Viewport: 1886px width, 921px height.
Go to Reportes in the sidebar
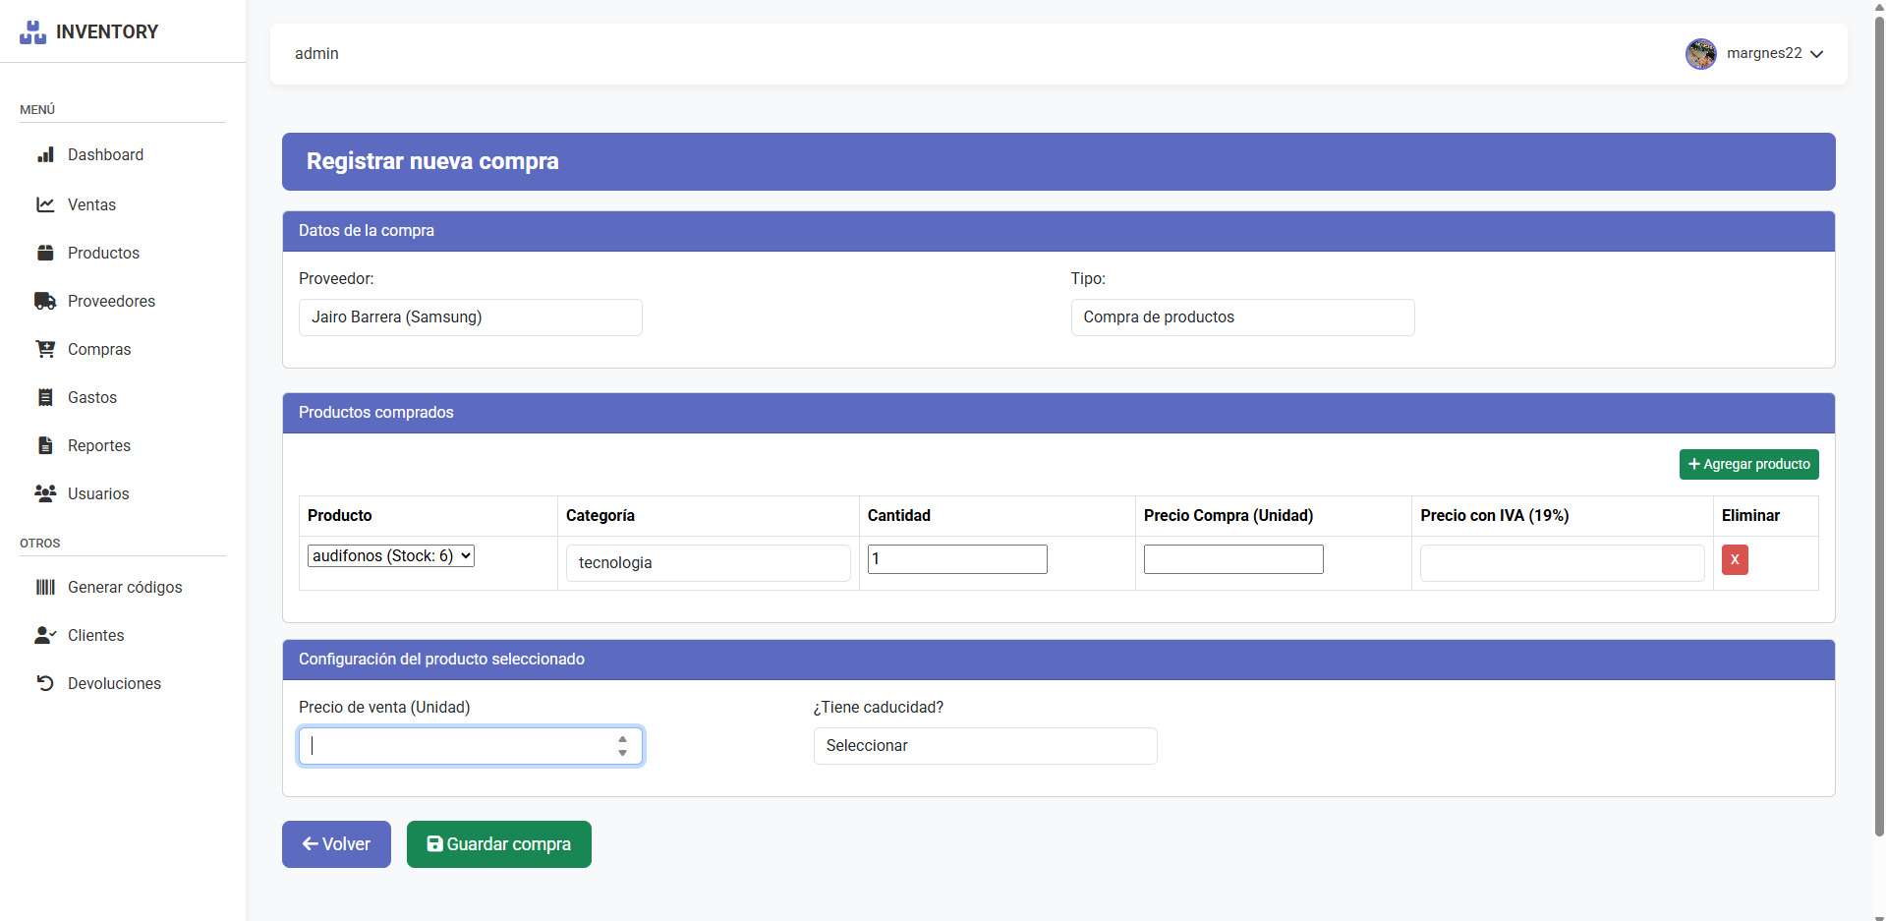[x=98, y=445]
